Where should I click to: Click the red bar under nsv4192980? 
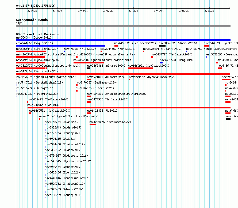pos(89,63)
